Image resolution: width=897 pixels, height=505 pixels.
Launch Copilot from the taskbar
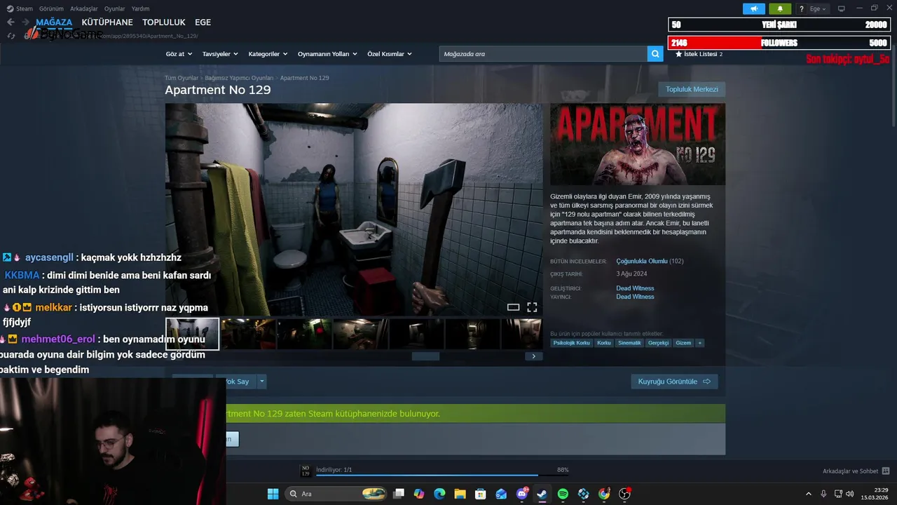tap(419, 494)
